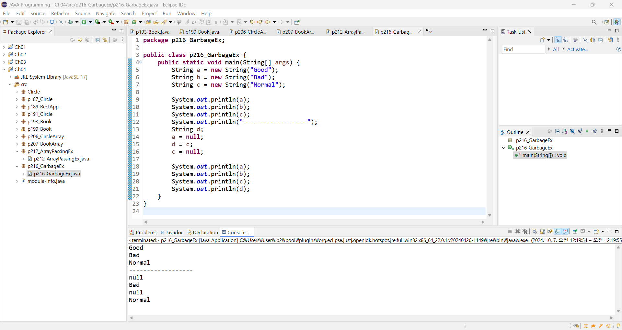Open the Refactor menu
Screen dimensions: 622x330
(60, 13)
